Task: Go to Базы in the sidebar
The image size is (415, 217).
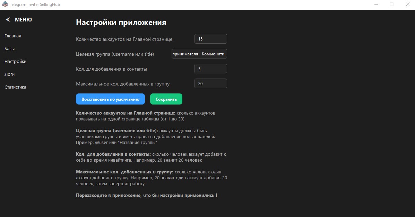Action: 9,49
